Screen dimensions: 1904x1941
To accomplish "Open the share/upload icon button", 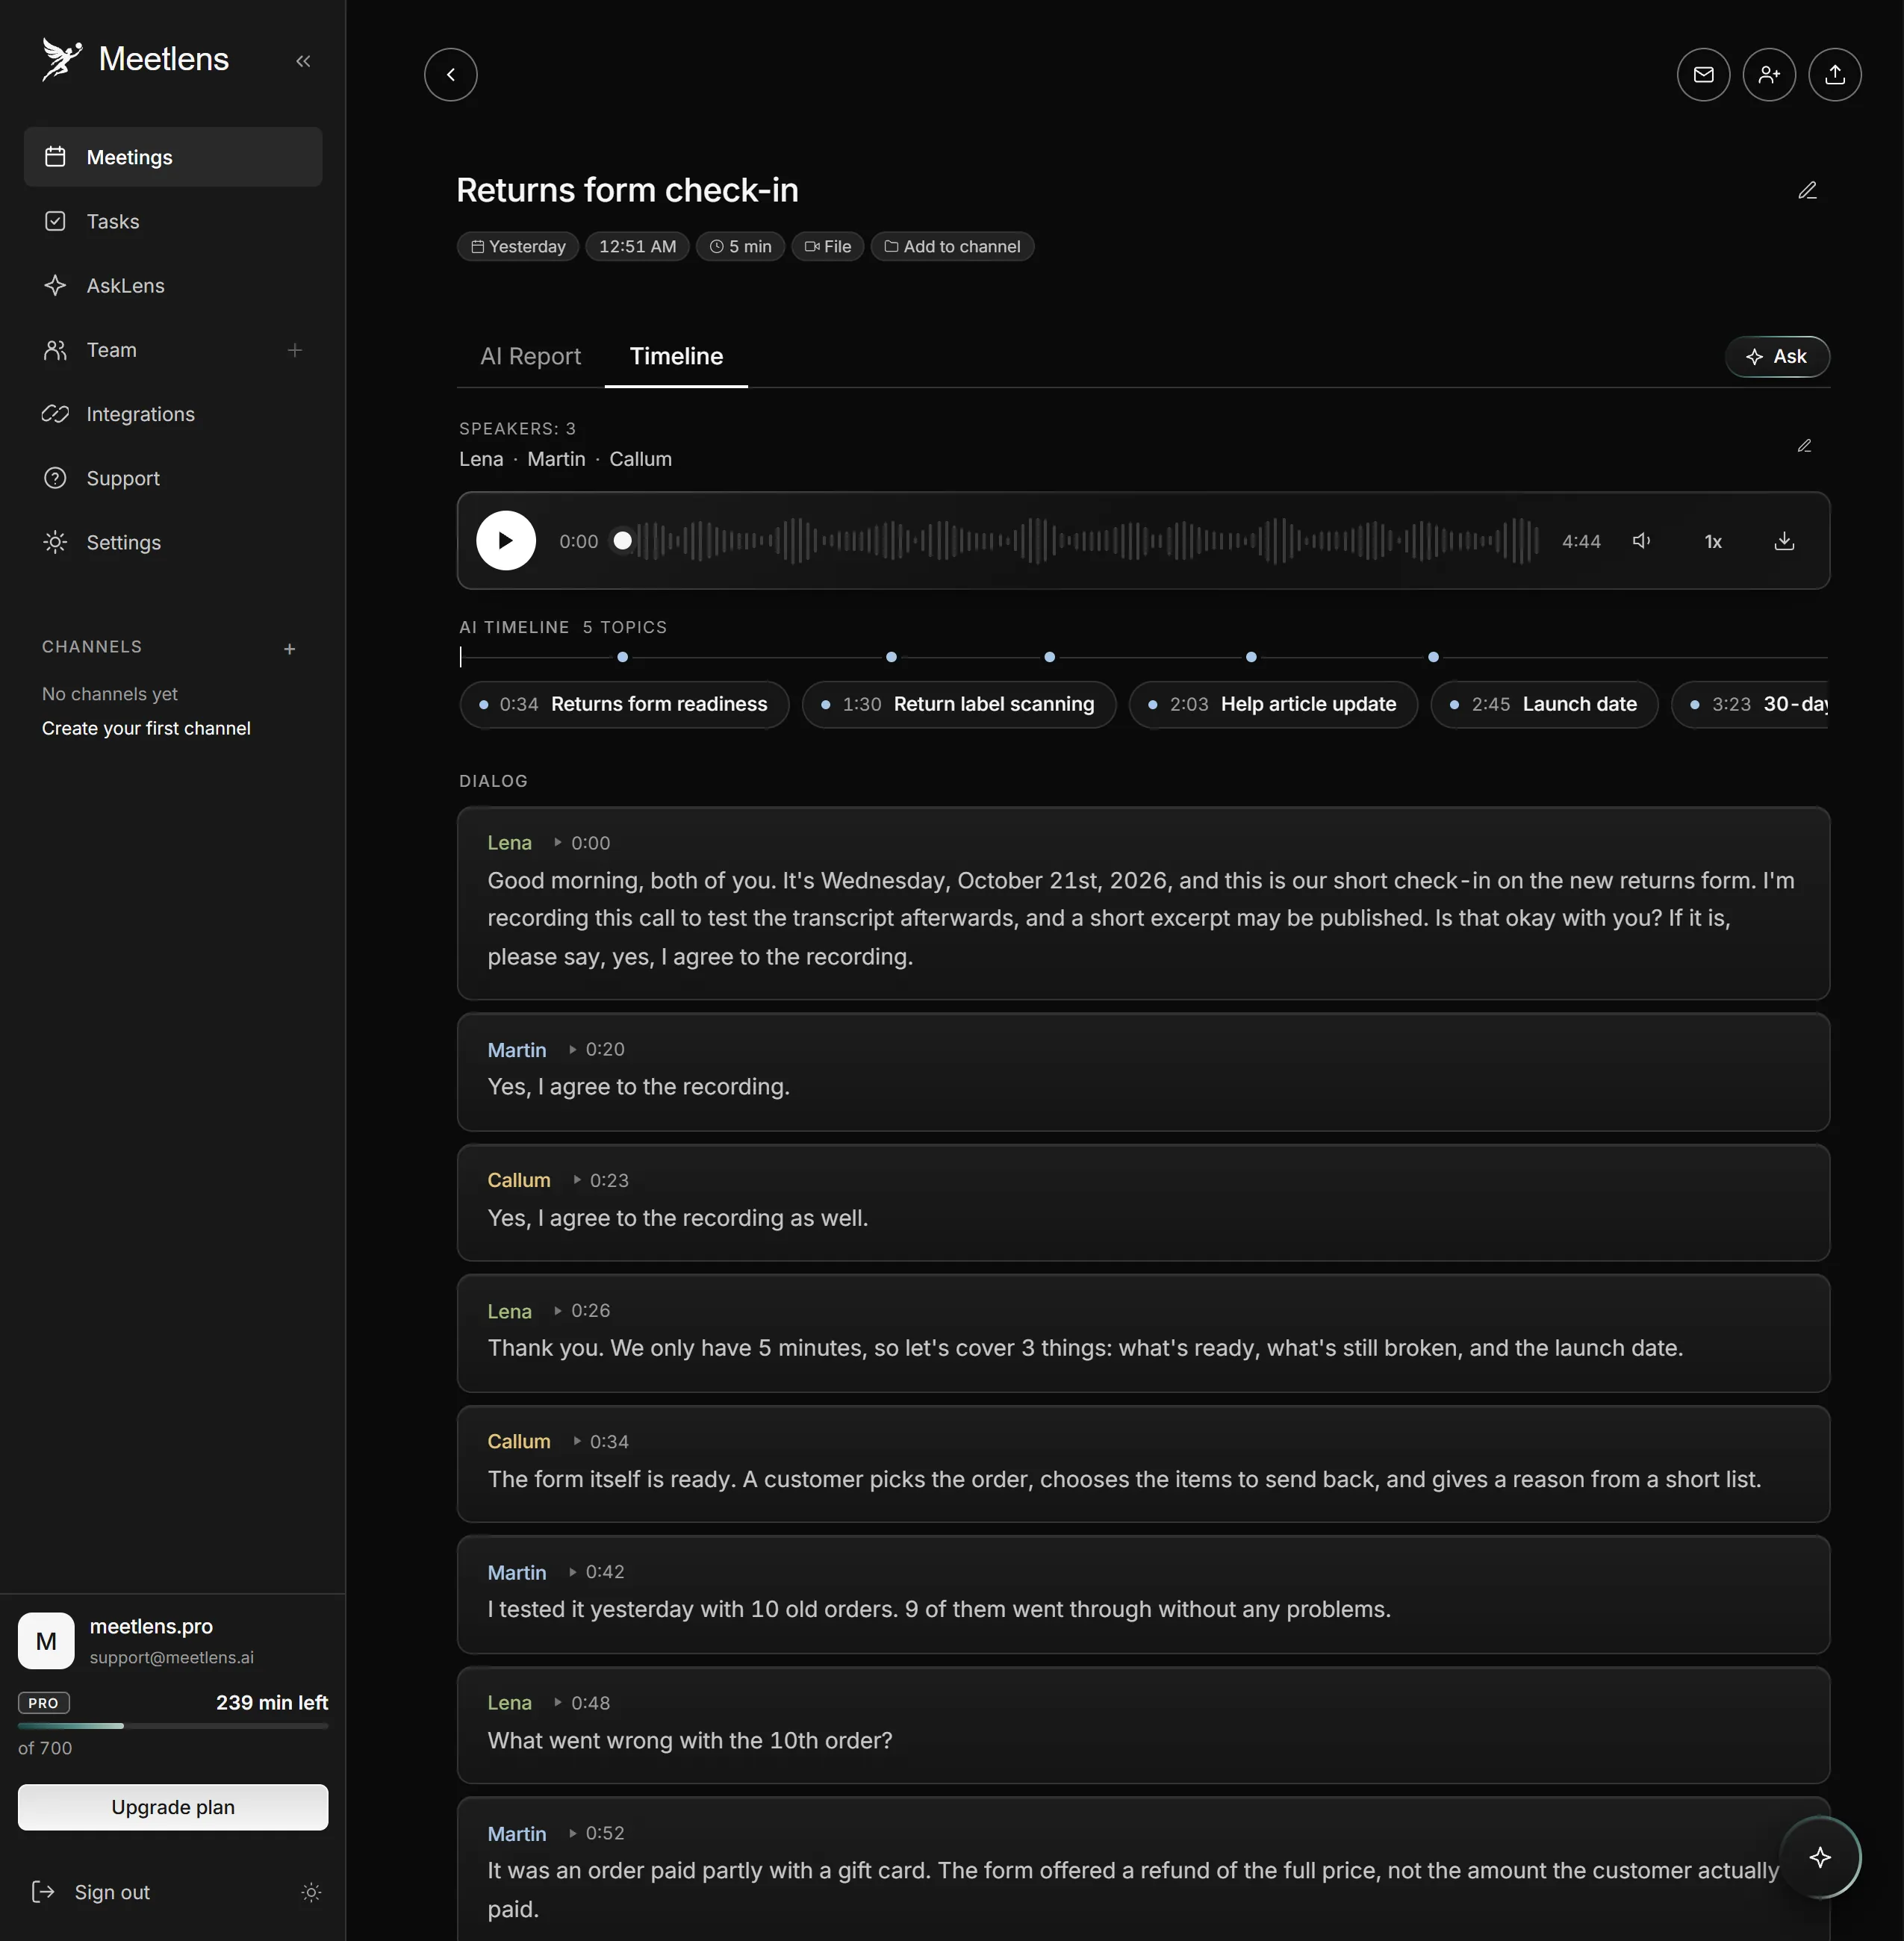I will click(x=1835, y=74).
